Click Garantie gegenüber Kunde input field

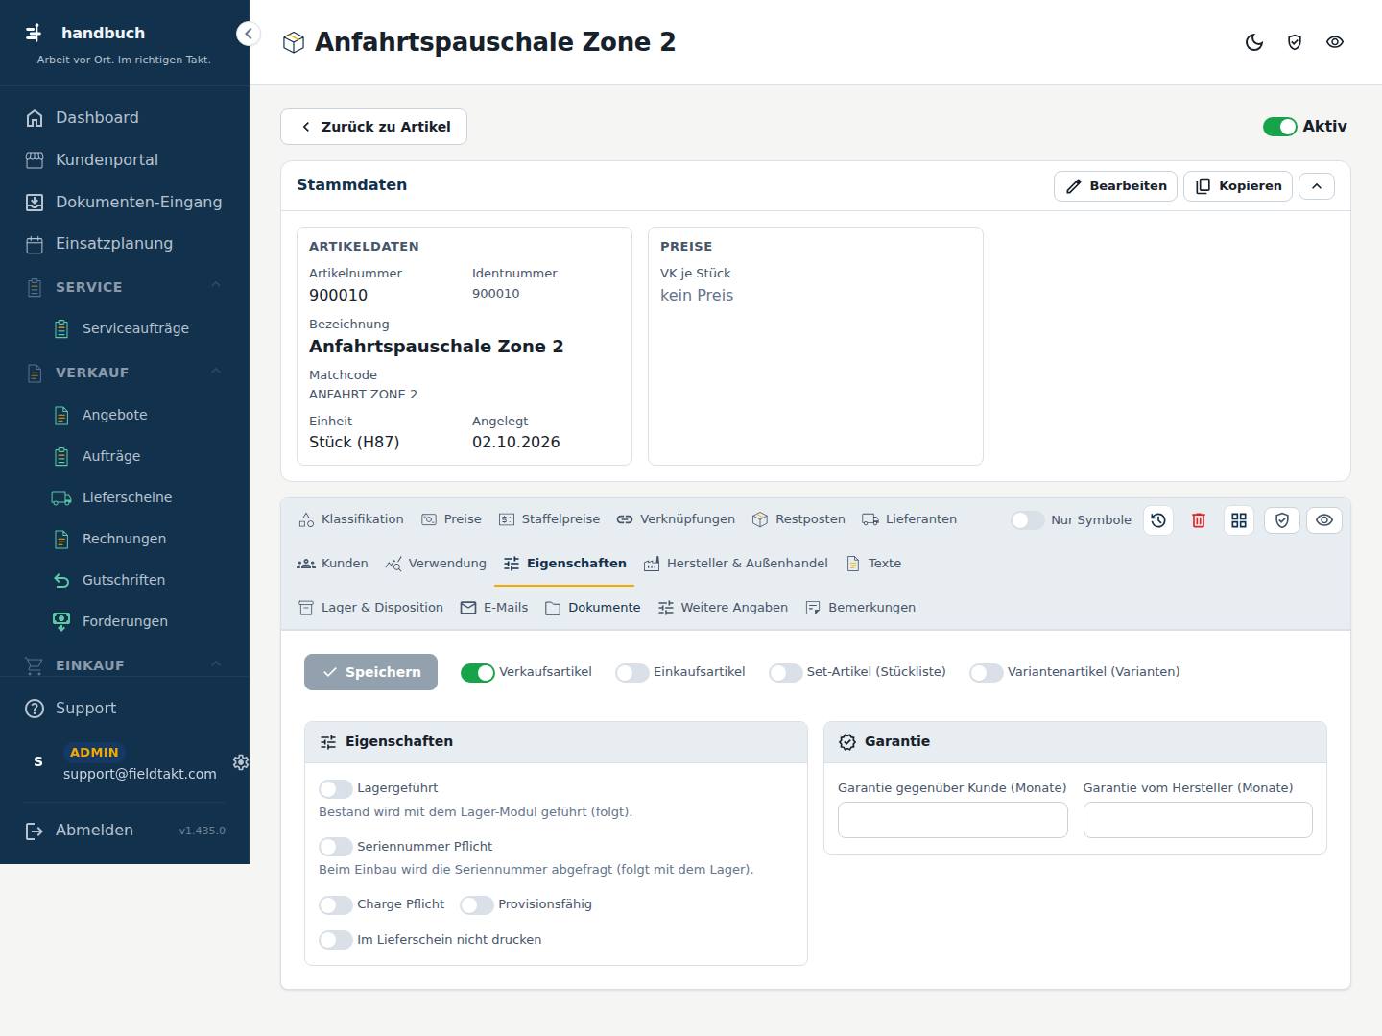click(x=952, y=820)
